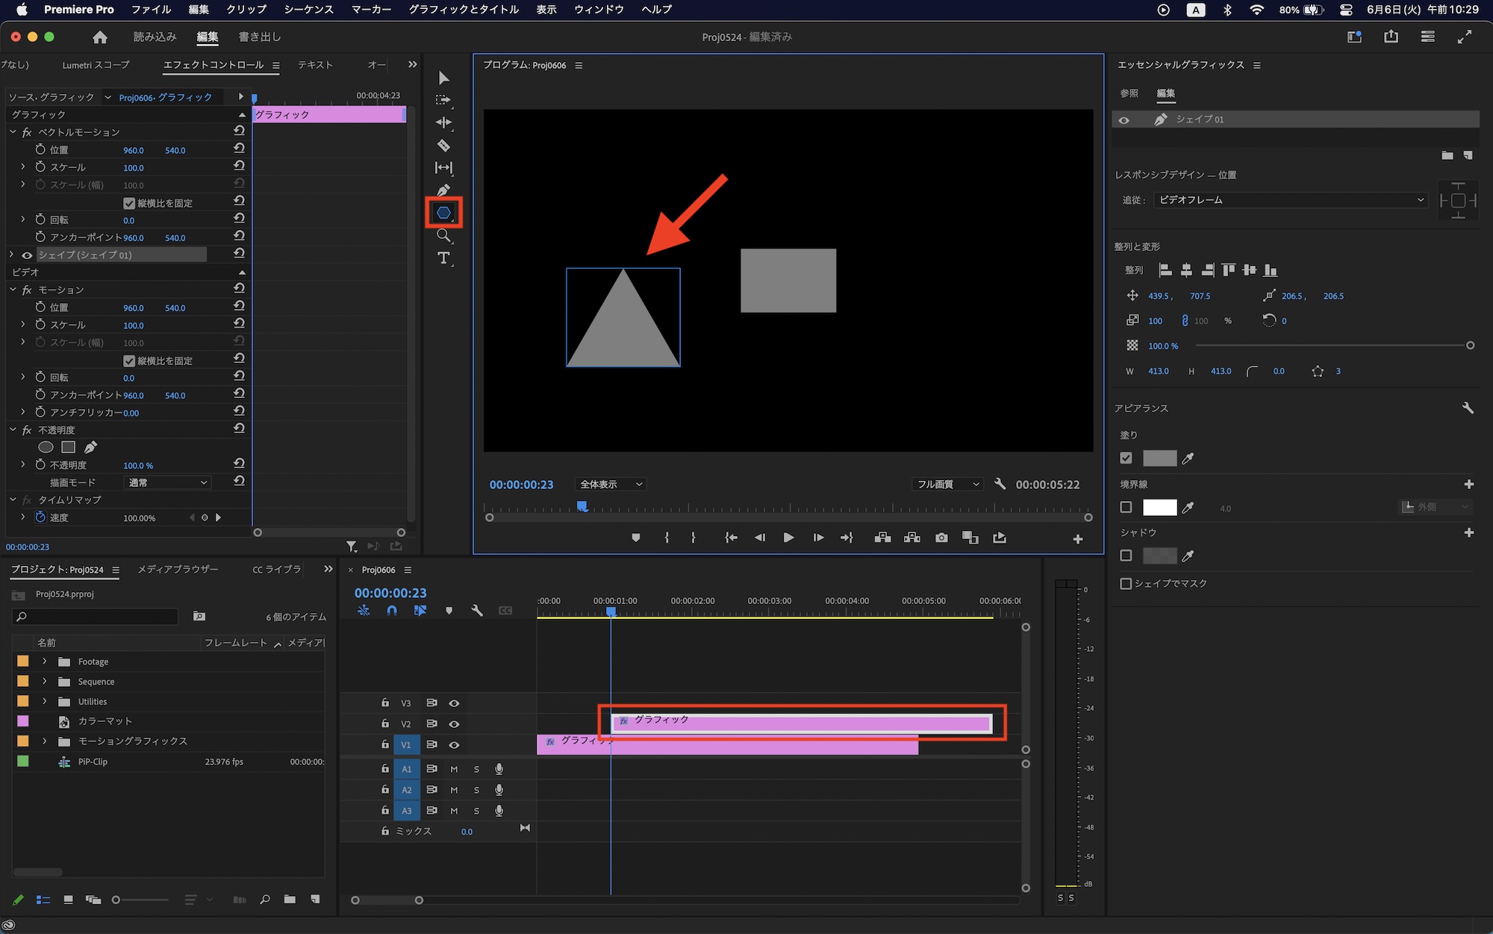Toggle Snap magnet in timeline
1493x934 pixels.
pos(392,611)
